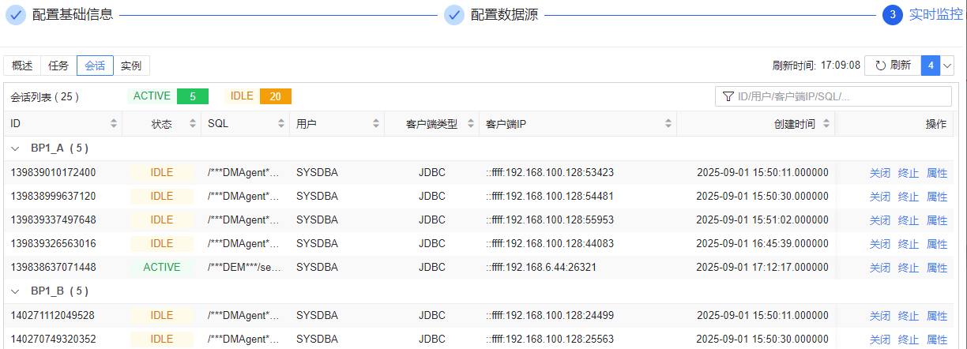967x349 pixels.
Task: Select session ID 139839010172400
Action: (x=54, y=173)
